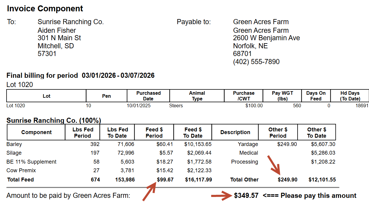This screenshot has height=205, width=369.
Task: Select the Total Feed row label
Action: pos(20,180)
